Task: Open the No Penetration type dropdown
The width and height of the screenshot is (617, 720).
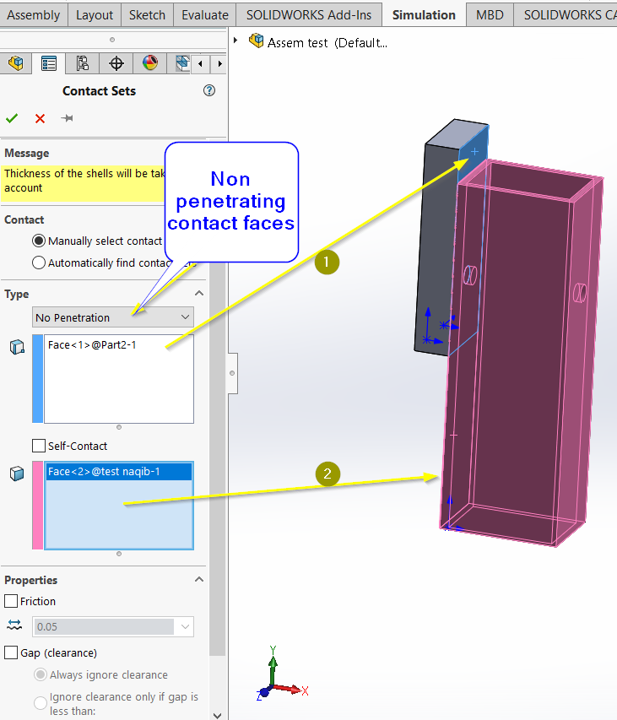Action: [x=113, y=317]
